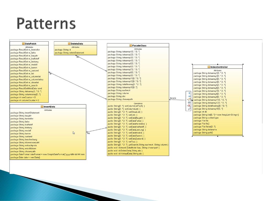Image resolution: width=268 pixels, height=201 pixels.
Task: Click the blue right-pointing triangle arrow in the palette
Action: point(189,96)
